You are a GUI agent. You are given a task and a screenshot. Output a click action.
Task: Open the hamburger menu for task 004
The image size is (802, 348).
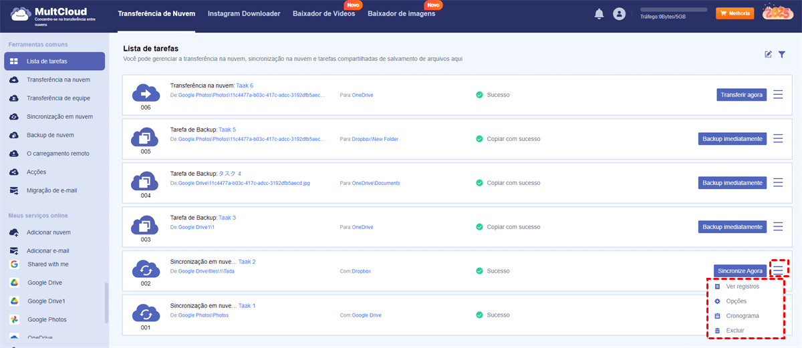click(x=778, y=183)
